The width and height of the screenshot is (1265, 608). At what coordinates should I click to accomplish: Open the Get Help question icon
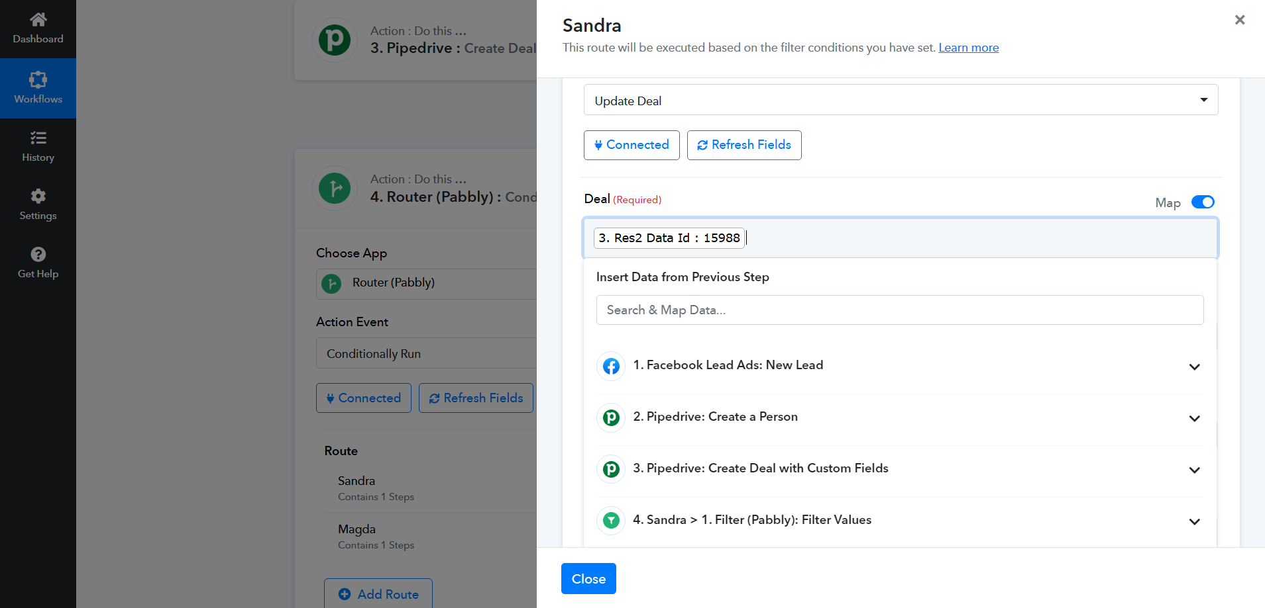point(38,254)
